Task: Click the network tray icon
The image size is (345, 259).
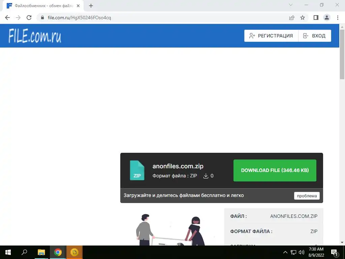Action: pyautogui.click(x=293, y=252)
